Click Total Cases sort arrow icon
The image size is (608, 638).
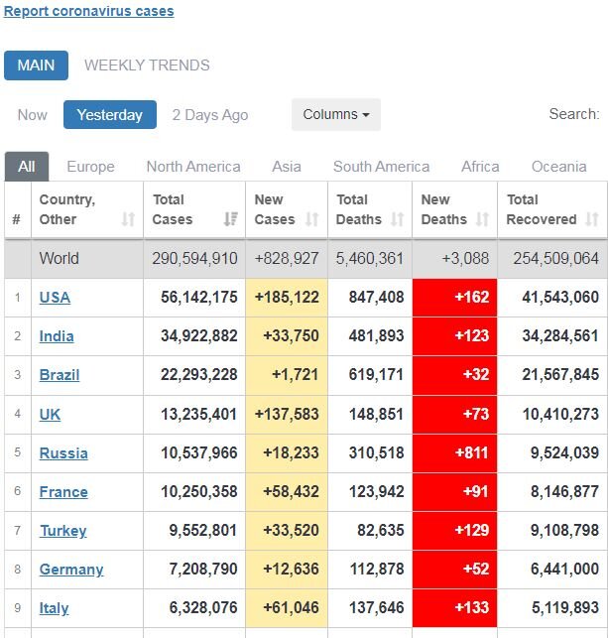click(230, 219)
